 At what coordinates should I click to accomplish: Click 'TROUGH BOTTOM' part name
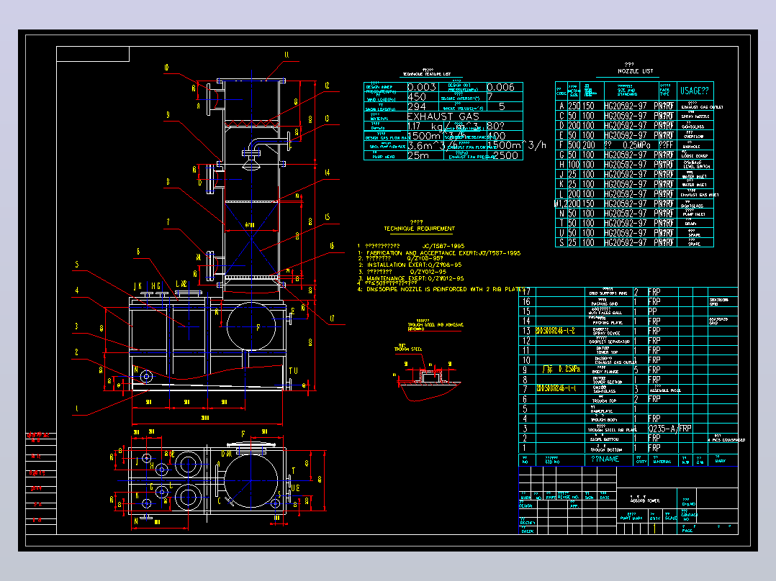point(605,449)
